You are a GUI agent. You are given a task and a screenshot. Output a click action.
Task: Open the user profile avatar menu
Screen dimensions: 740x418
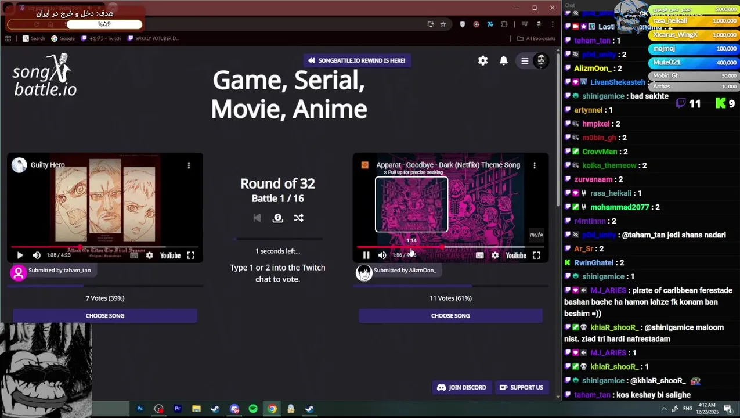[x=541, y=60]
